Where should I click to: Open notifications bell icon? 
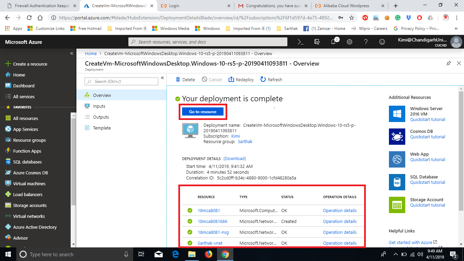[334, 42]
